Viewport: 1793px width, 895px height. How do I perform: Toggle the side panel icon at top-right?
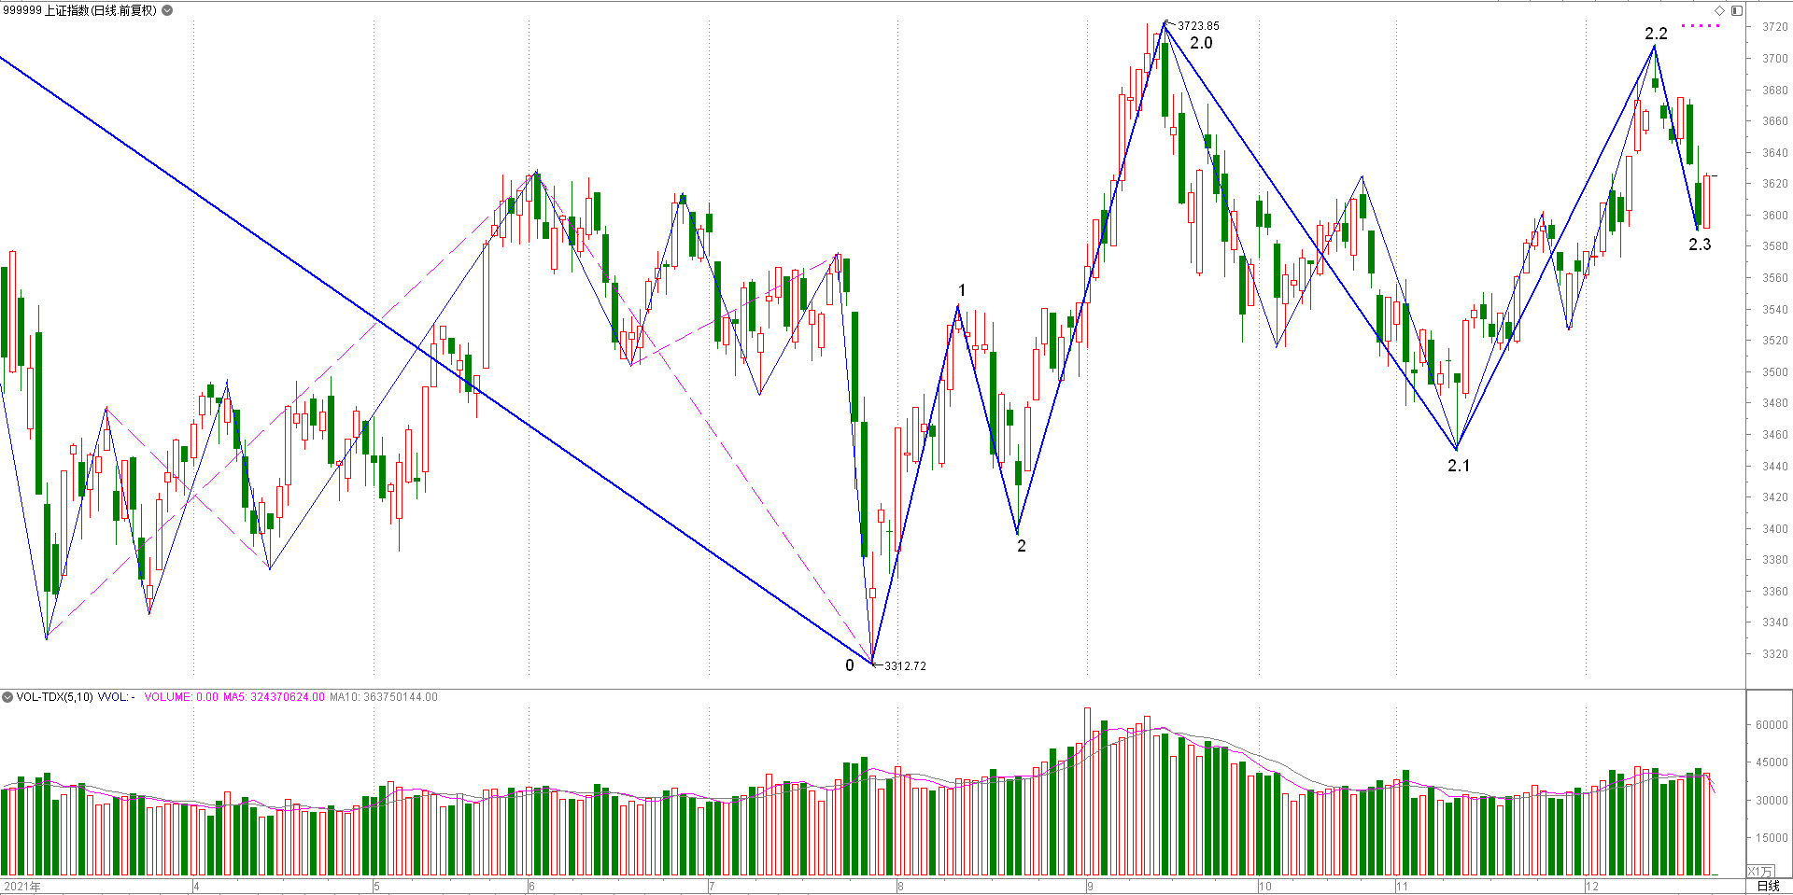pyautogui.click(x=1737, y=10)
